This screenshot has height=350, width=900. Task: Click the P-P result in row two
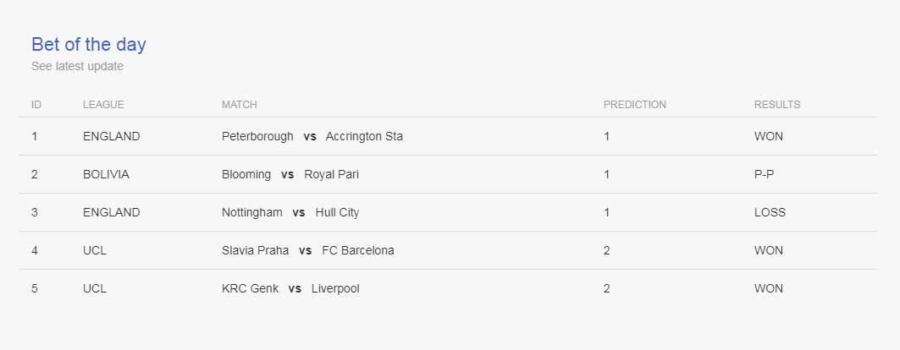click(764, 174)
